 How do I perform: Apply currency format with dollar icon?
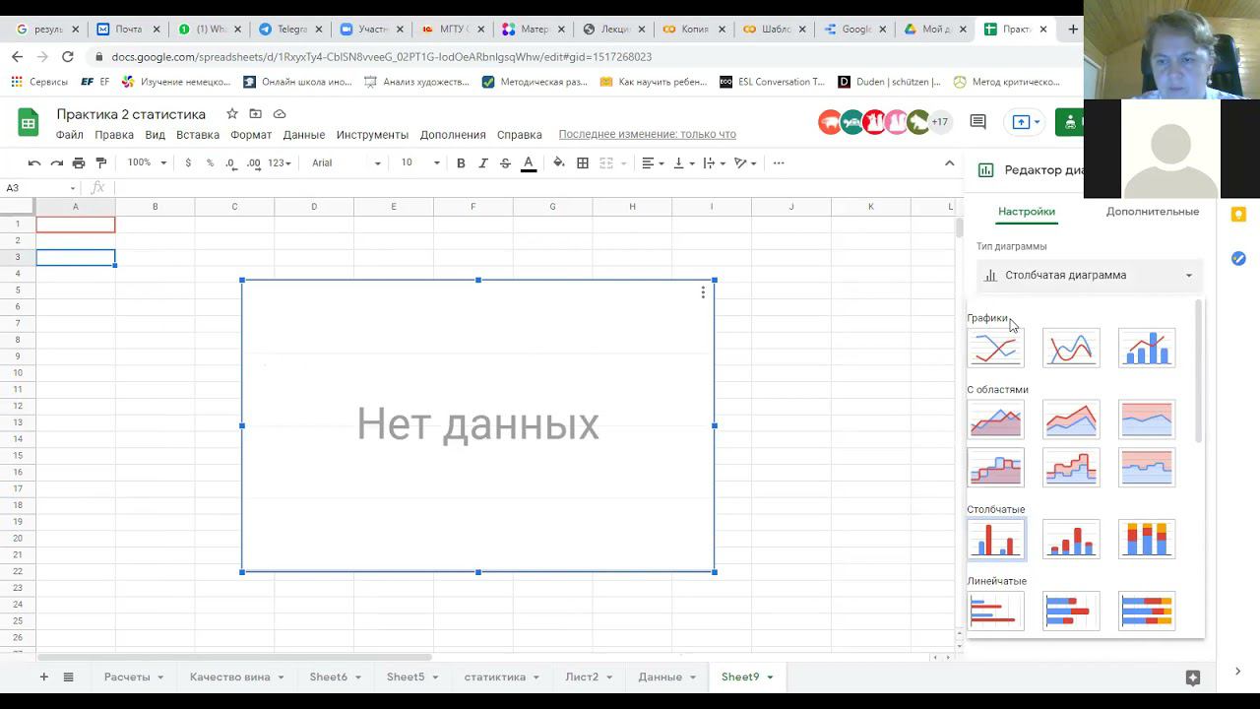click(188, 162)
